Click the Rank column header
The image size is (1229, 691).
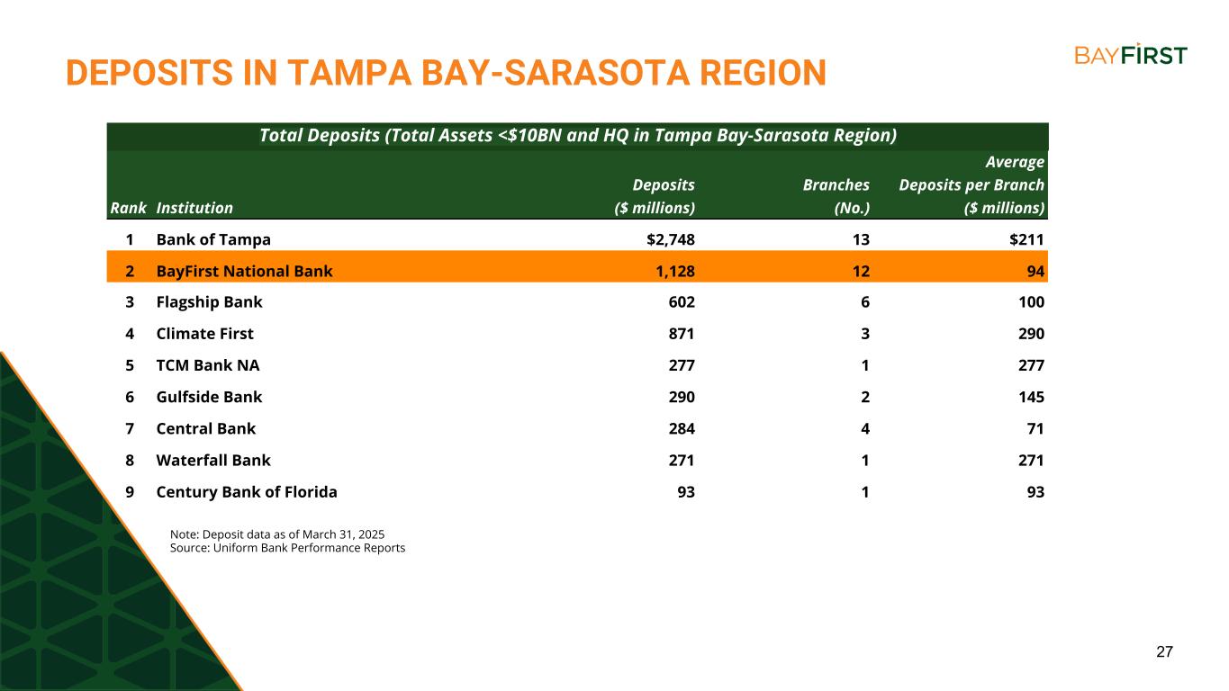(129, 208)
